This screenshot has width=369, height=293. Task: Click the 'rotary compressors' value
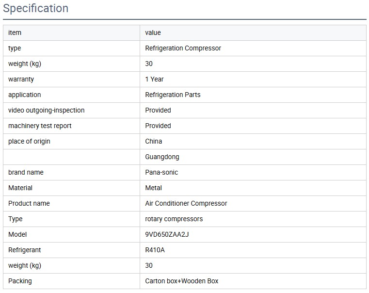(x=174, y=219)
